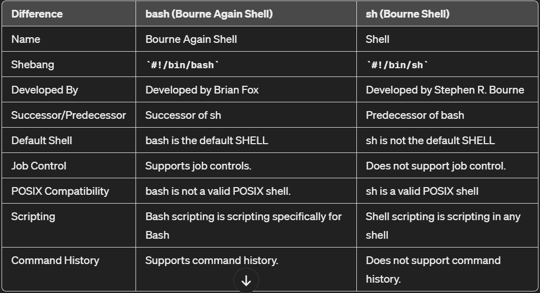The height and width of the screenshot is (293, 540).
Task: Click "Does not support job control." cell
Action: (436, 166)
